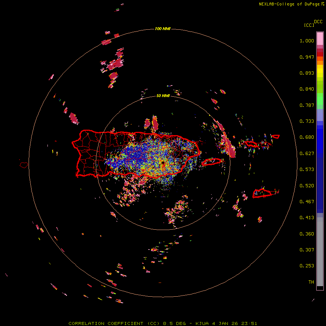Click the NEXLAB-College of DuPage credit text

point(291,4)
